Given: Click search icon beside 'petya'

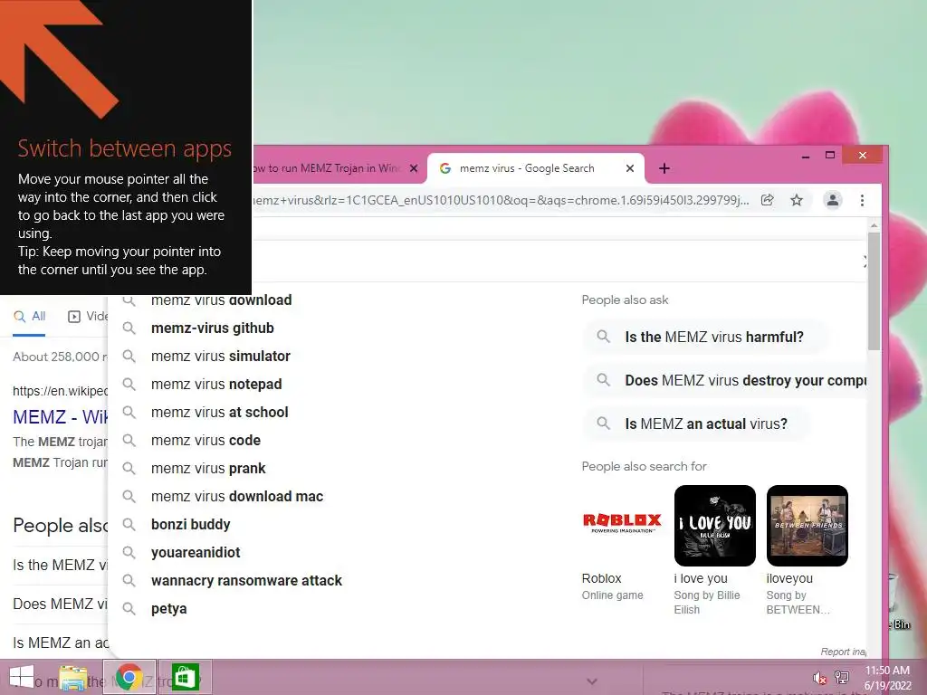Looking at the screenshot, I should [x=129, y=609].
